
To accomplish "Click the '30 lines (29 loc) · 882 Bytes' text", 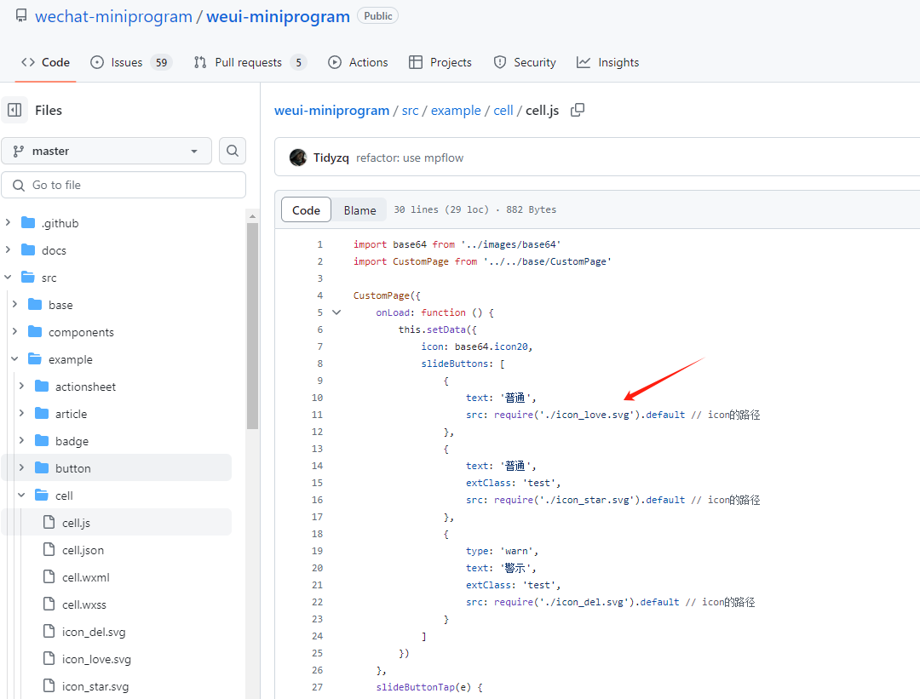I will (x=474, y=209).
